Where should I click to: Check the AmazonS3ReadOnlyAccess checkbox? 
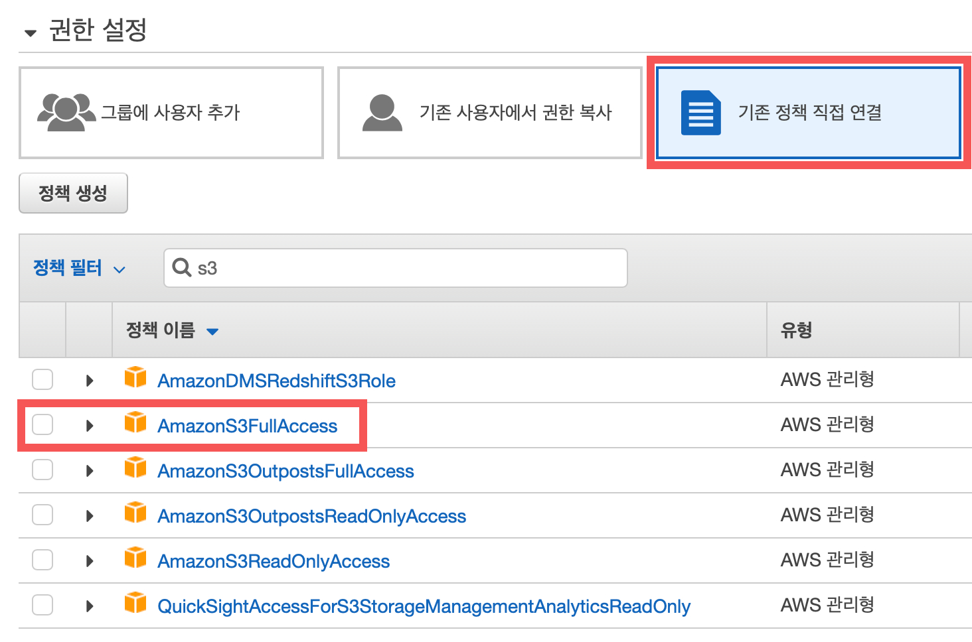pyautogui.click(x=42, y=560)
